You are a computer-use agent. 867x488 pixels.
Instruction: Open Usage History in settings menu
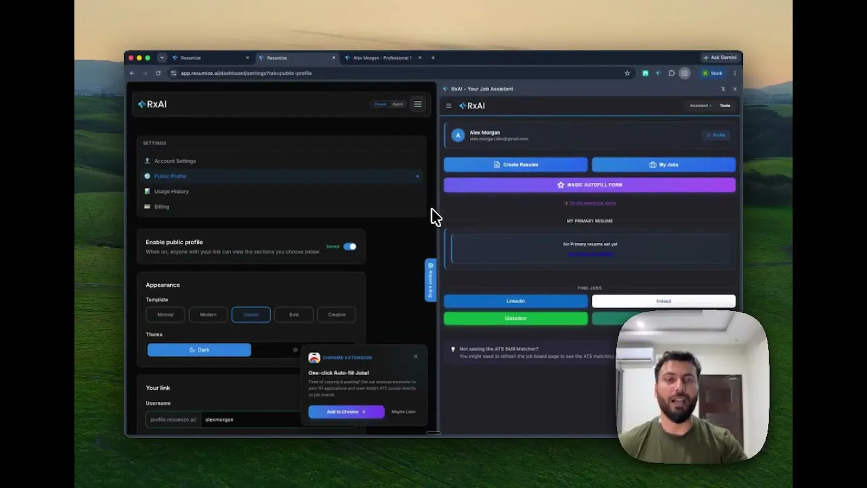pyautogui.click(x=282, y=191)
